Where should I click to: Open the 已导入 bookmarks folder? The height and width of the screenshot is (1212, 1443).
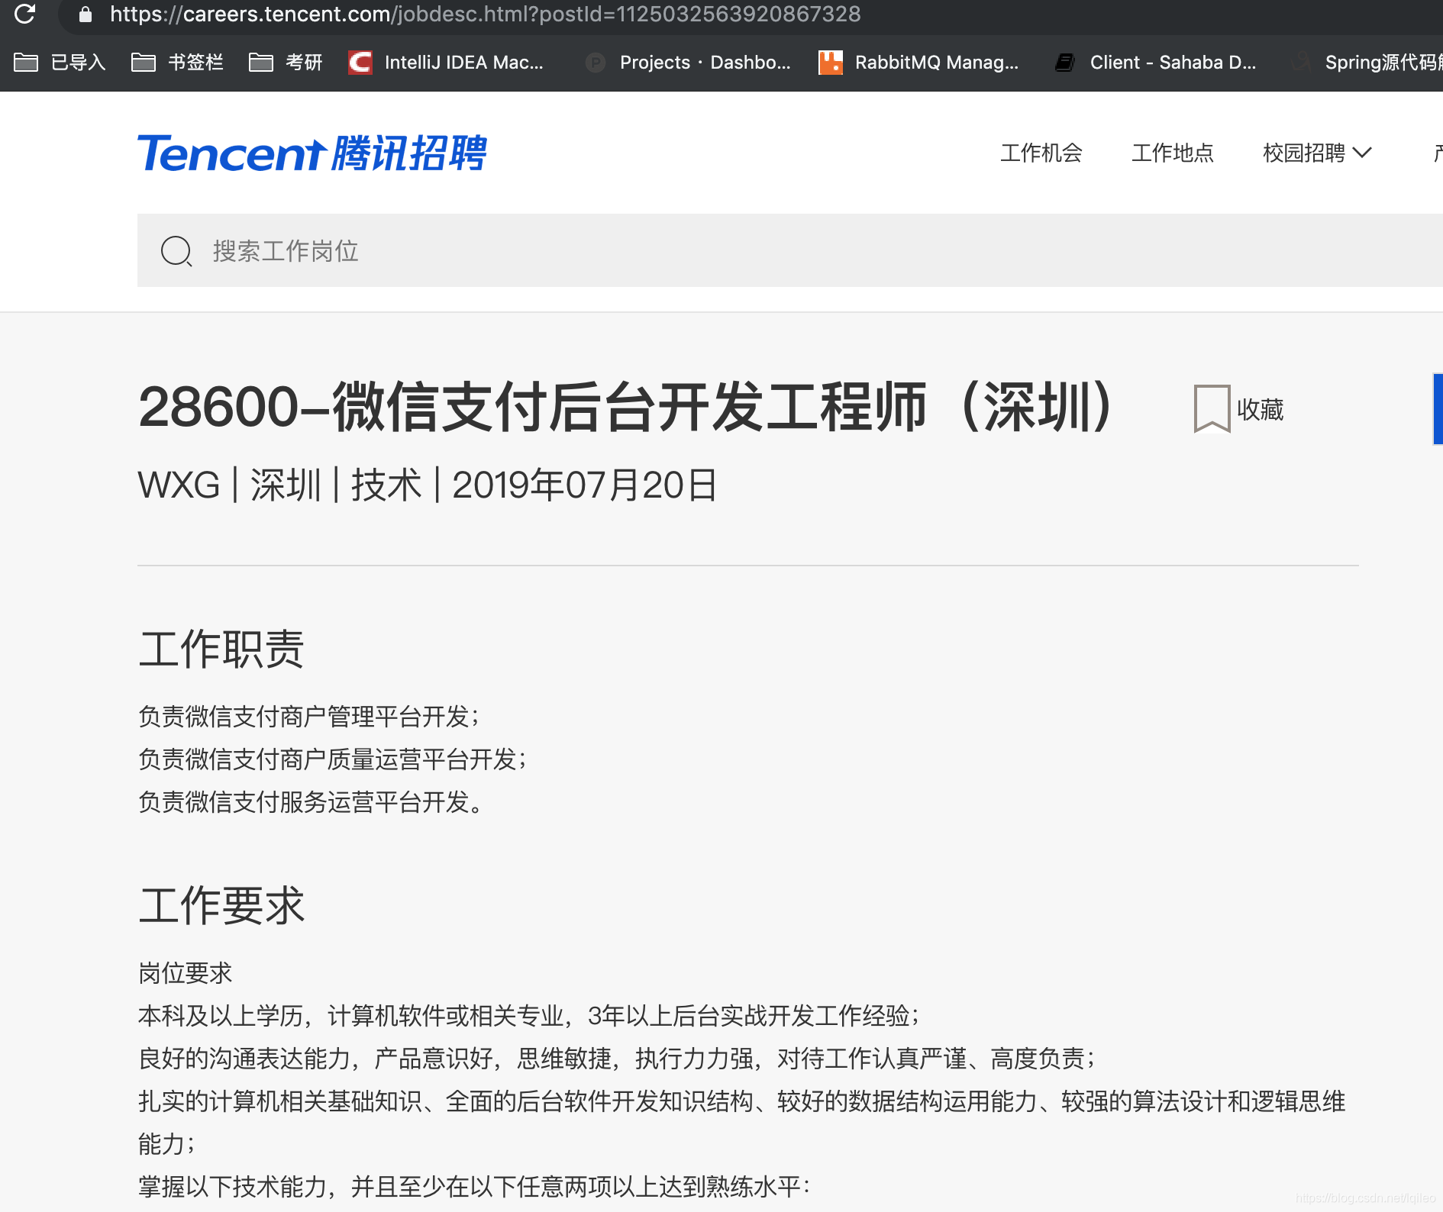(60, 63)
